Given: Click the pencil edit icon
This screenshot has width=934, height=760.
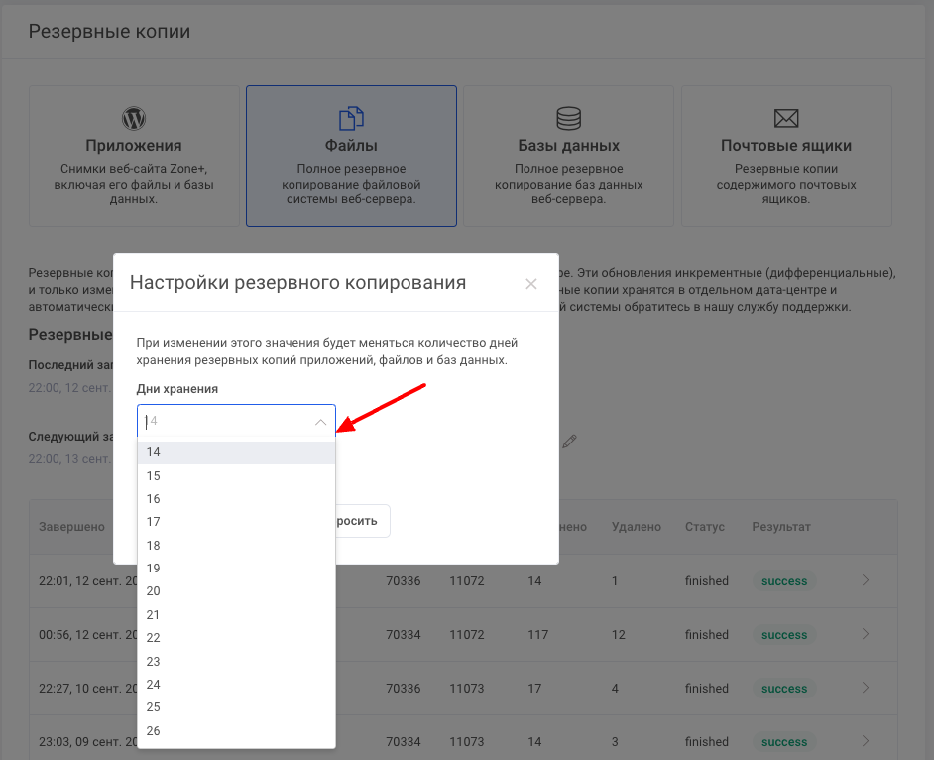Looking at the screenshot, I should (x=569, y=442).
